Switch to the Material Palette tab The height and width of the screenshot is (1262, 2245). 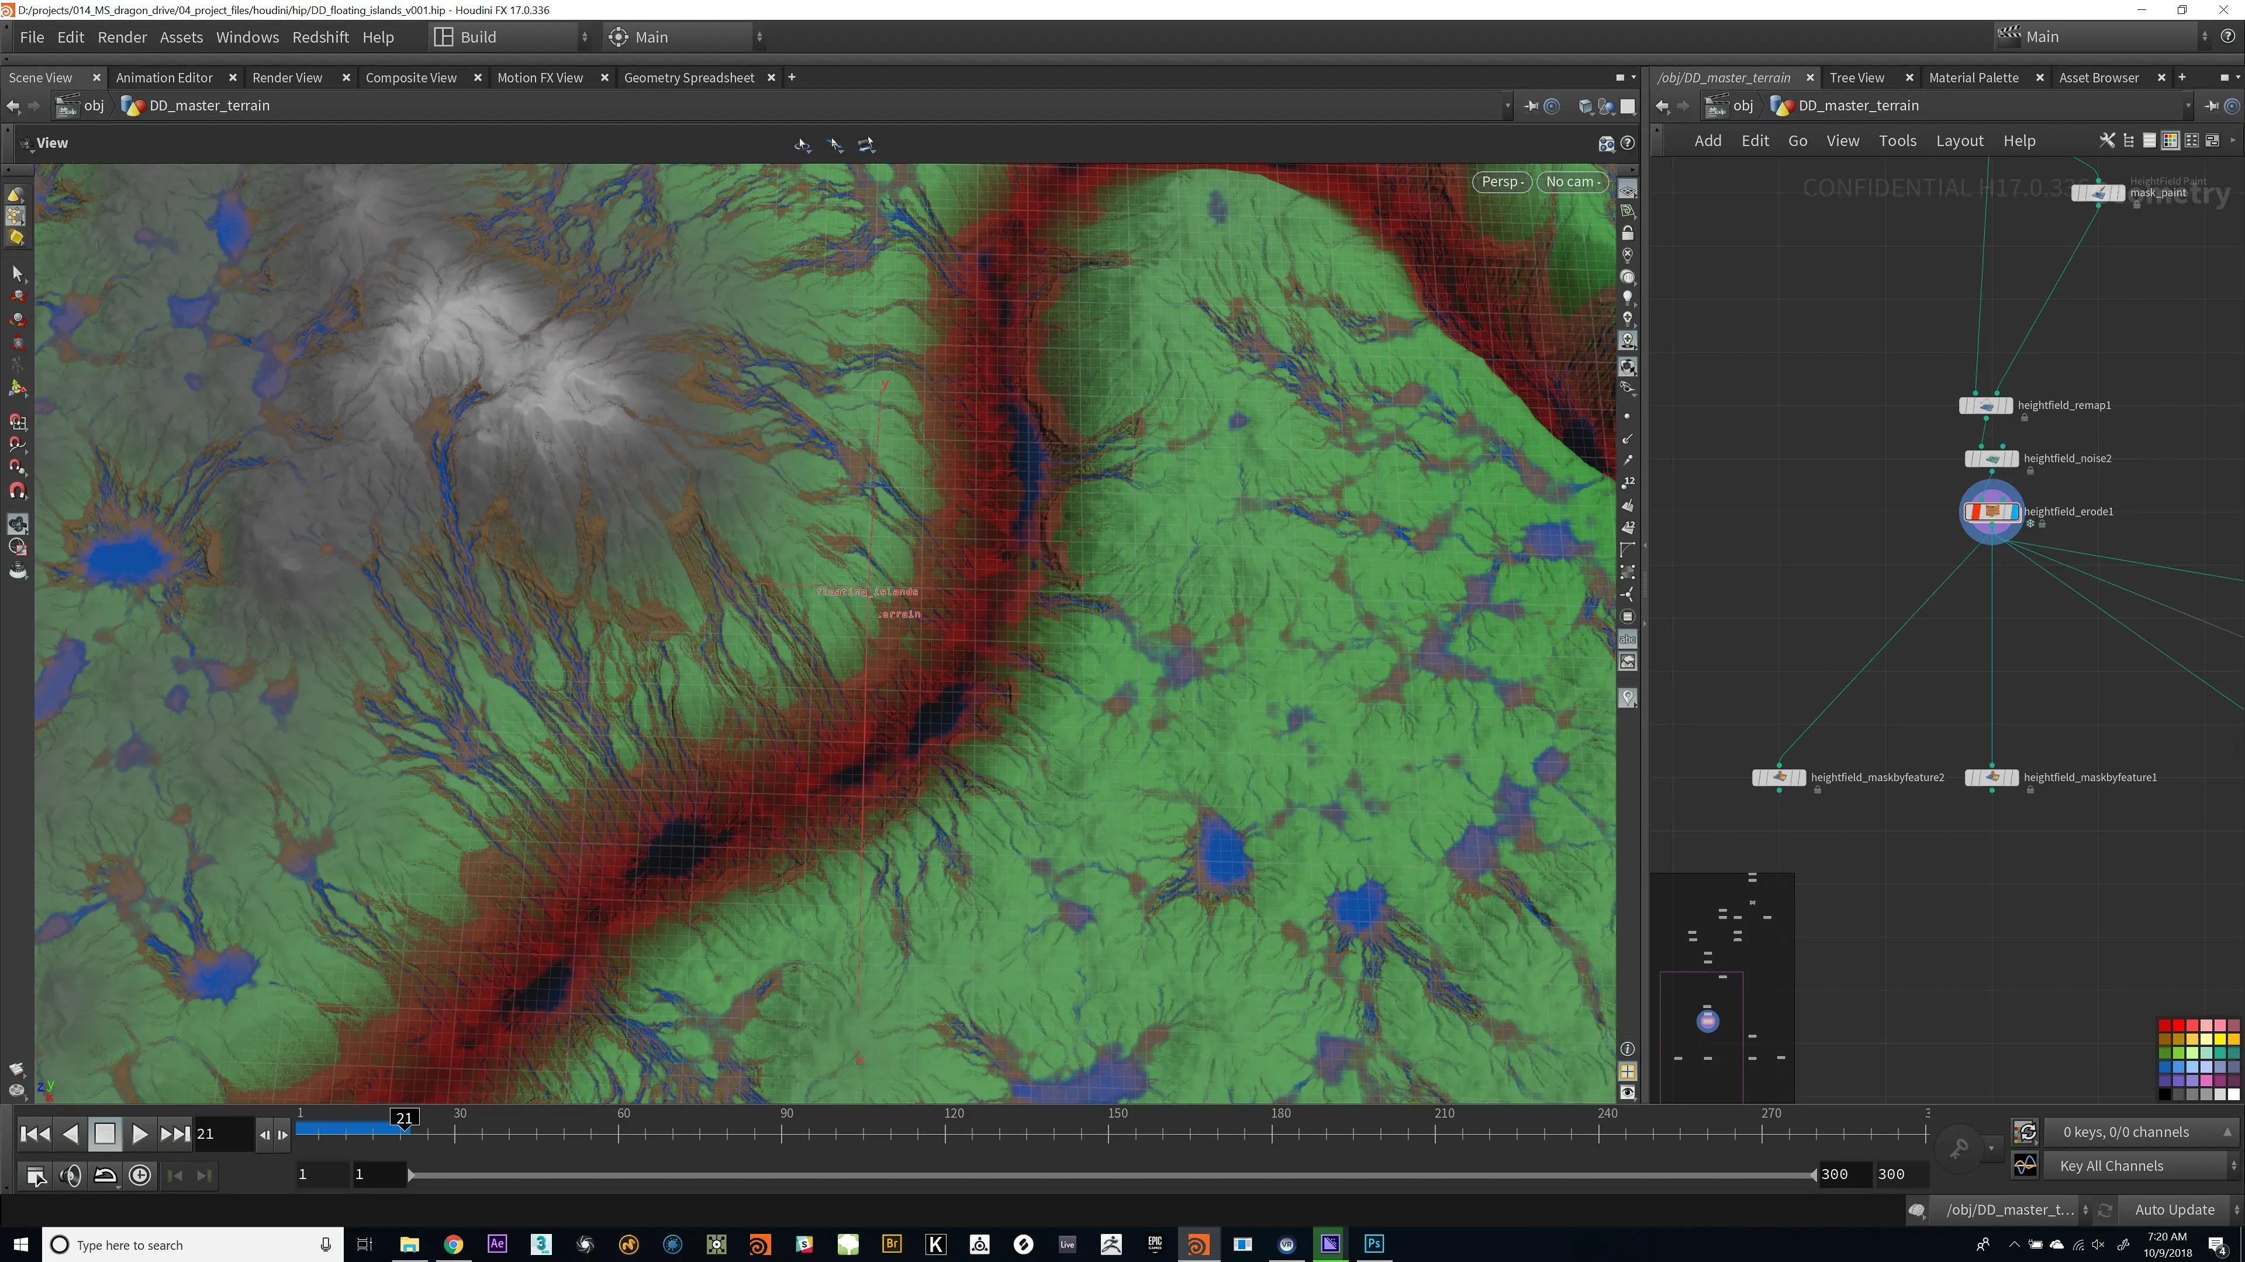pyautogui.click(x=1973, y=78)
